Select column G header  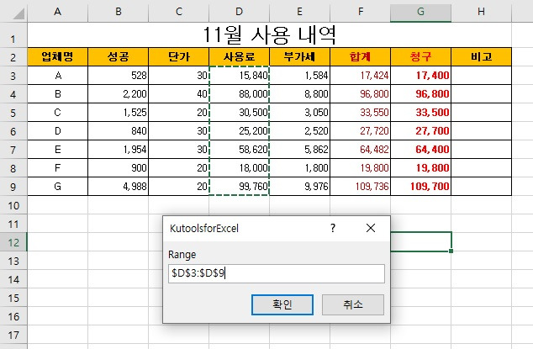[421, 12]
